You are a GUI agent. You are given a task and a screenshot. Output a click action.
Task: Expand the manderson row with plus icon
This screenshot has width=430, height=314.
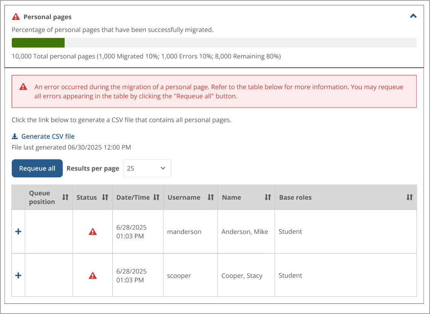tap(18, 232)
